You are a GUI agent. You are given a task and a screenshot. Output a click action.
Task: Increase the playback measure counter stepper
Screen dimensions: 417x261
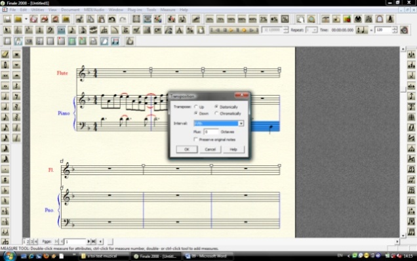pyautogui.click(x=286, y=28)
